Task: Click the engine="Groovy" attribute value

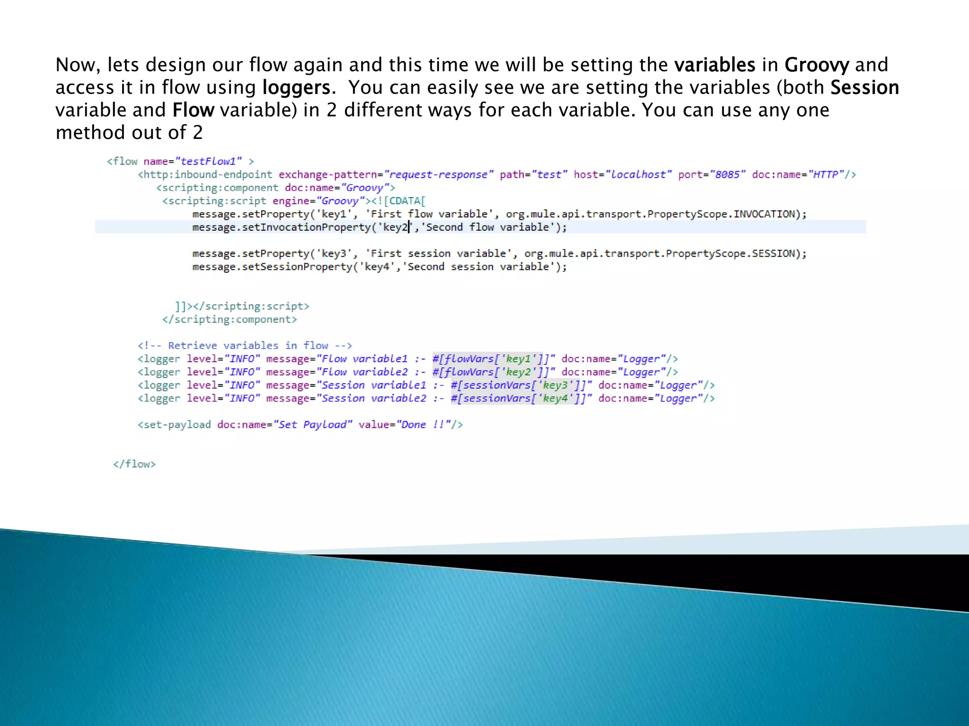Action: click(x=341, y=201)
